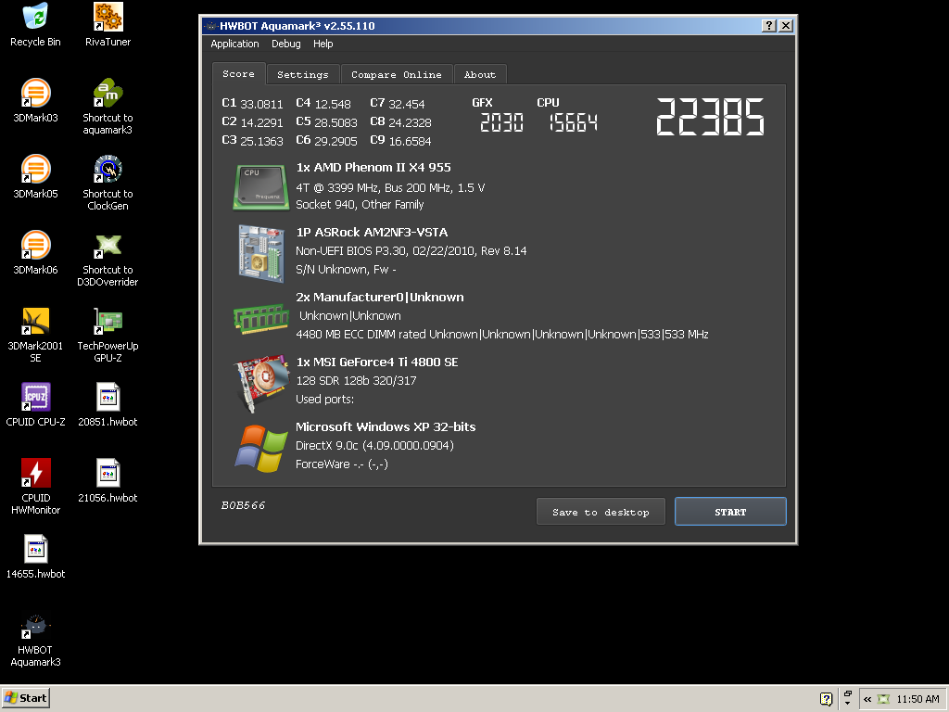Image resolution: width=949 pixels, height=712 pixels.
Task: Click the 2x Manufacturer0|Unknown memory heading
Action: point(379,298)
